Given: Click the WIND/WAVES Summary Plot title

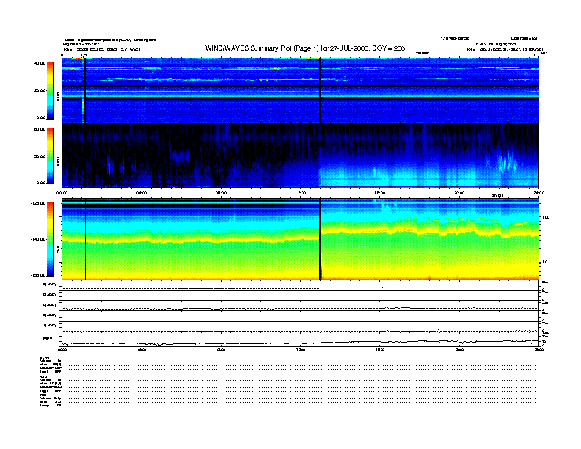Looking at the screenshot, I should tap(305, 48).
